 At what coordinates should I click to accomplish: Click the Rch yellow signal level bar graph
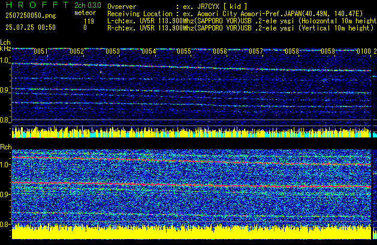(191, 232)
